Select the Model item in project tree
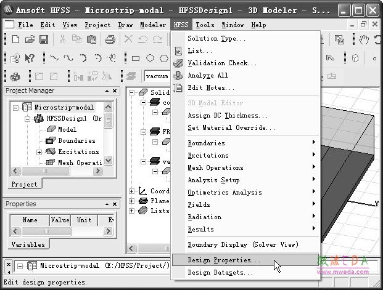Image resolution: width=383 pixels, height=290 pixels. [67, 129]
